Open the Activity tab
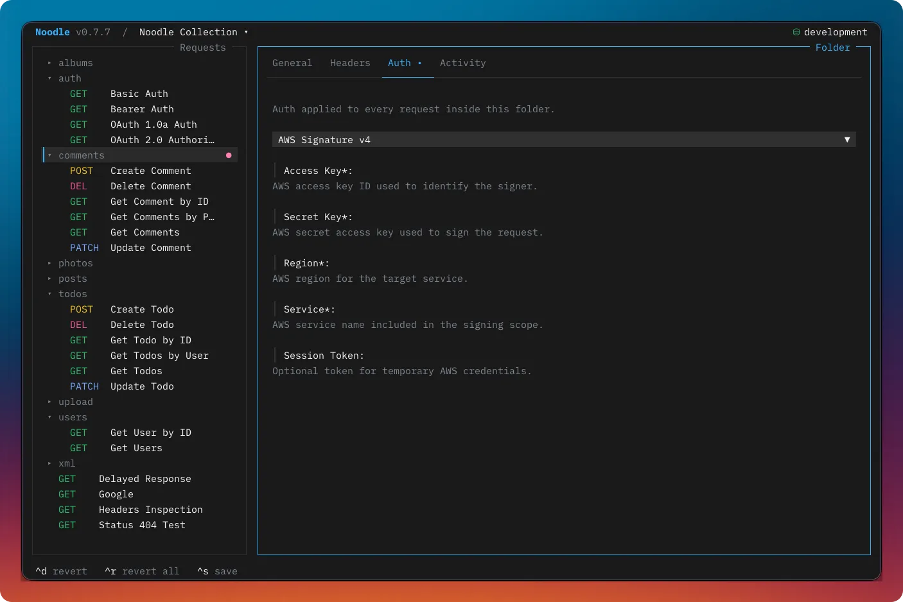 point(463,63)
